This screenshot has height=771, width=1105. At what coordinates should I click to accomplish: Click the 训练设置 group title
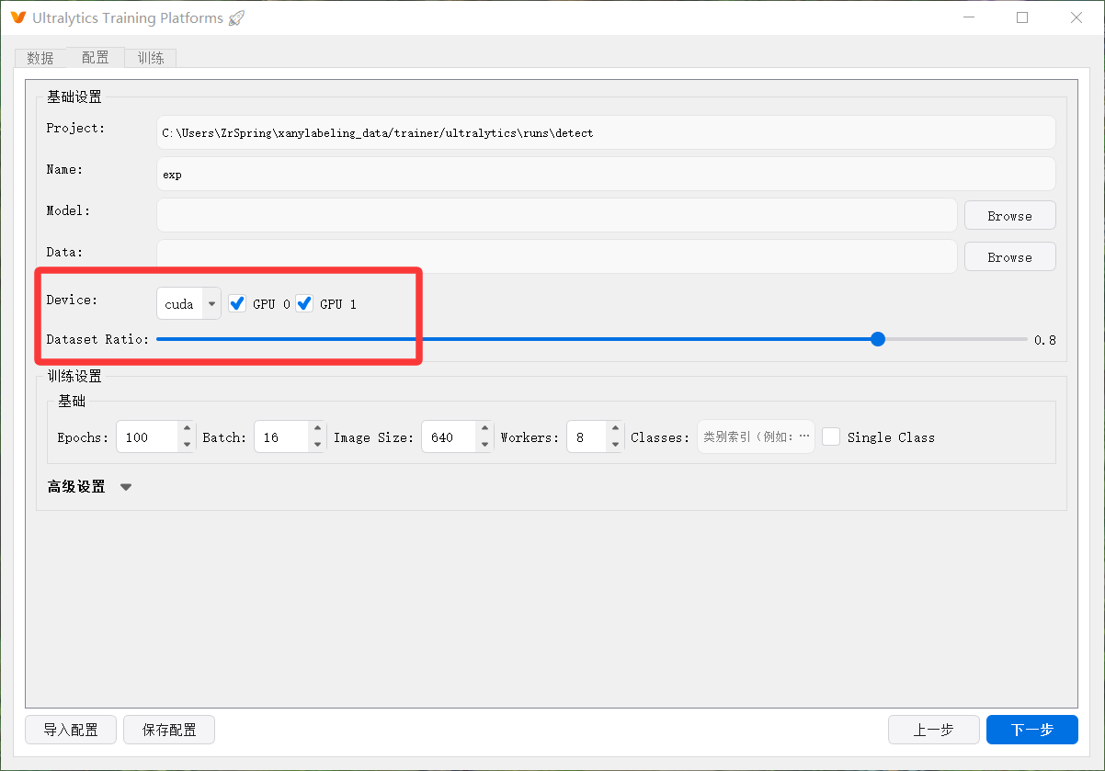tap(74, 376)
